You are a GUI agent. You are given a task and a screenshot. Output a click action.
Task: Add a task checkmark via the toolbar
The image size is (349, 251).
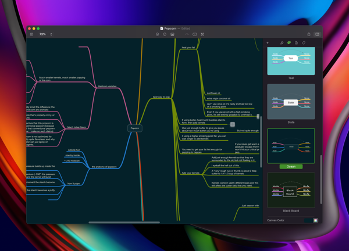(x=158, y=34)
